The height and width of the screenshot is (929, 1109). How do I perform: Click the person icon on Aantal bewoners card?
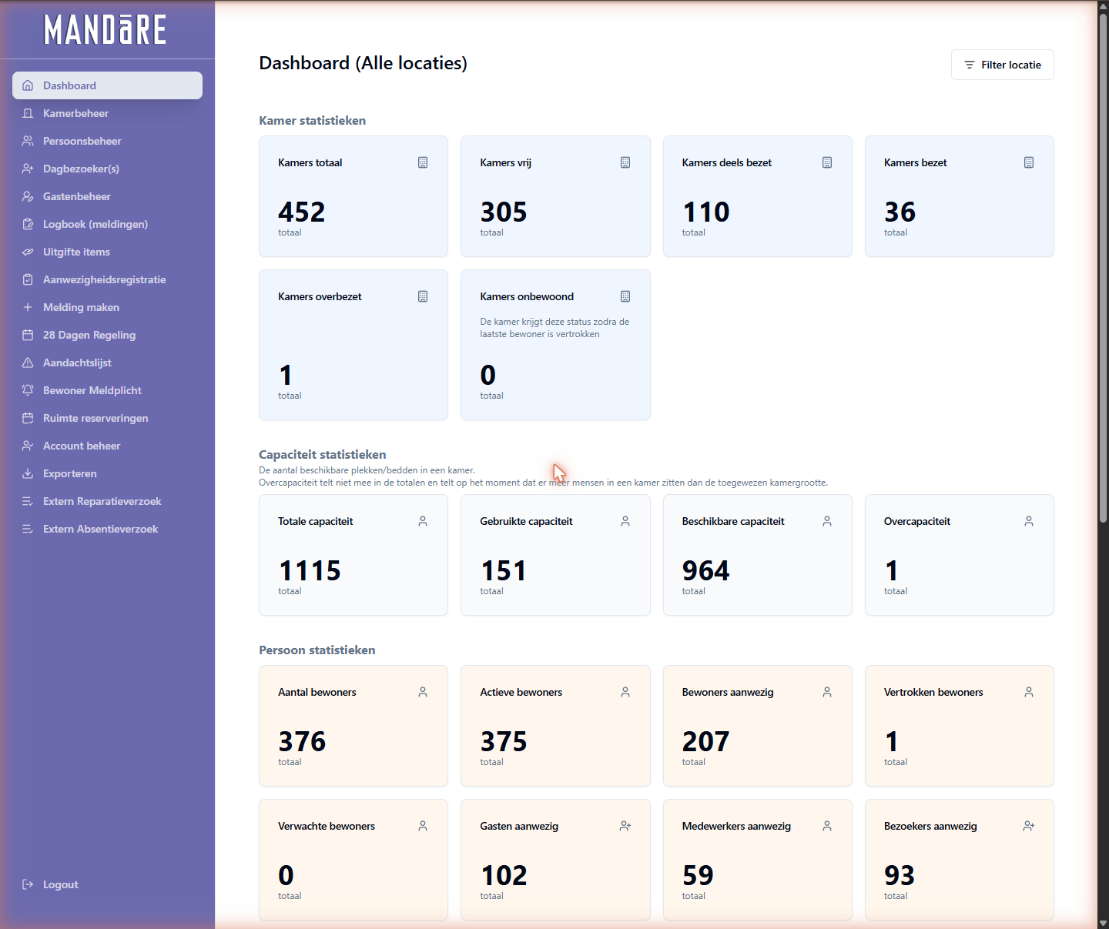point(423,692)
